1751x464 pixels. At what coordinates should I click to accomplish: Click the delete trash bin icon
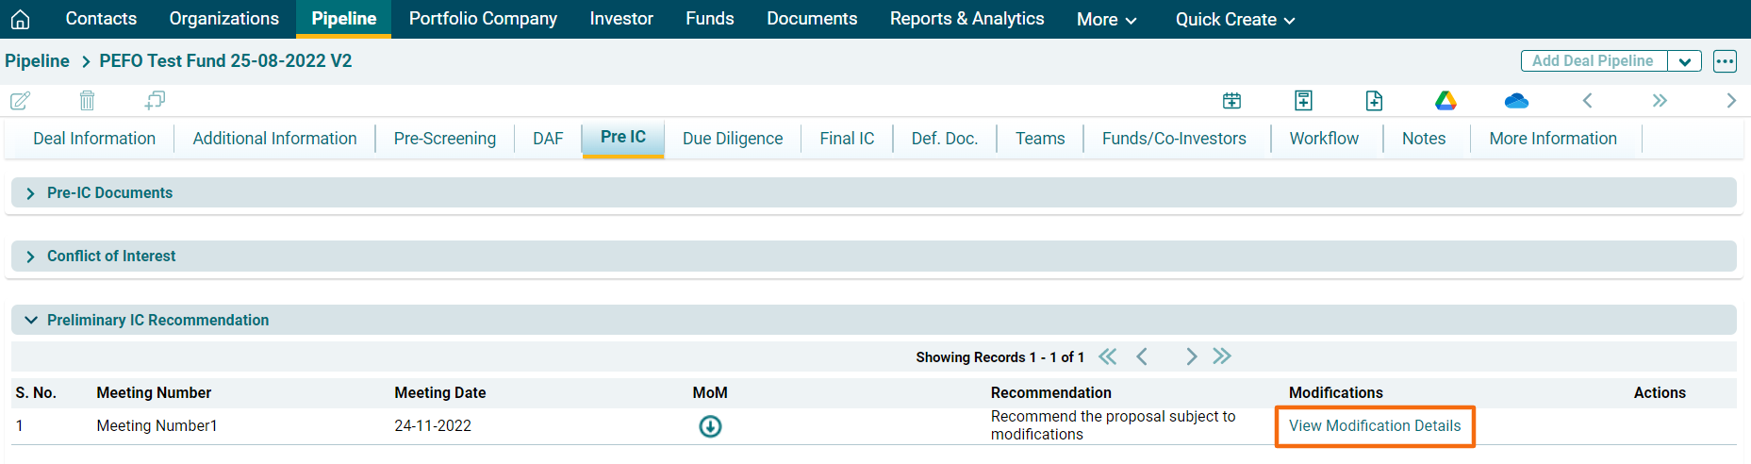pyautogui.click(x=87, y=100)
